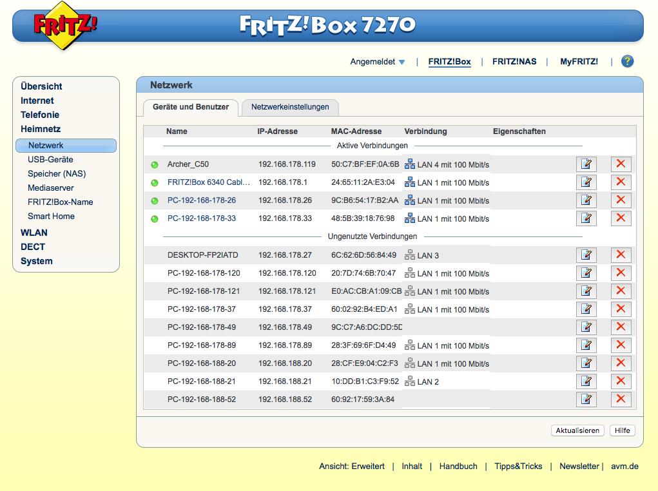Select Netzwerk in the sidebar

coord(66,146)
